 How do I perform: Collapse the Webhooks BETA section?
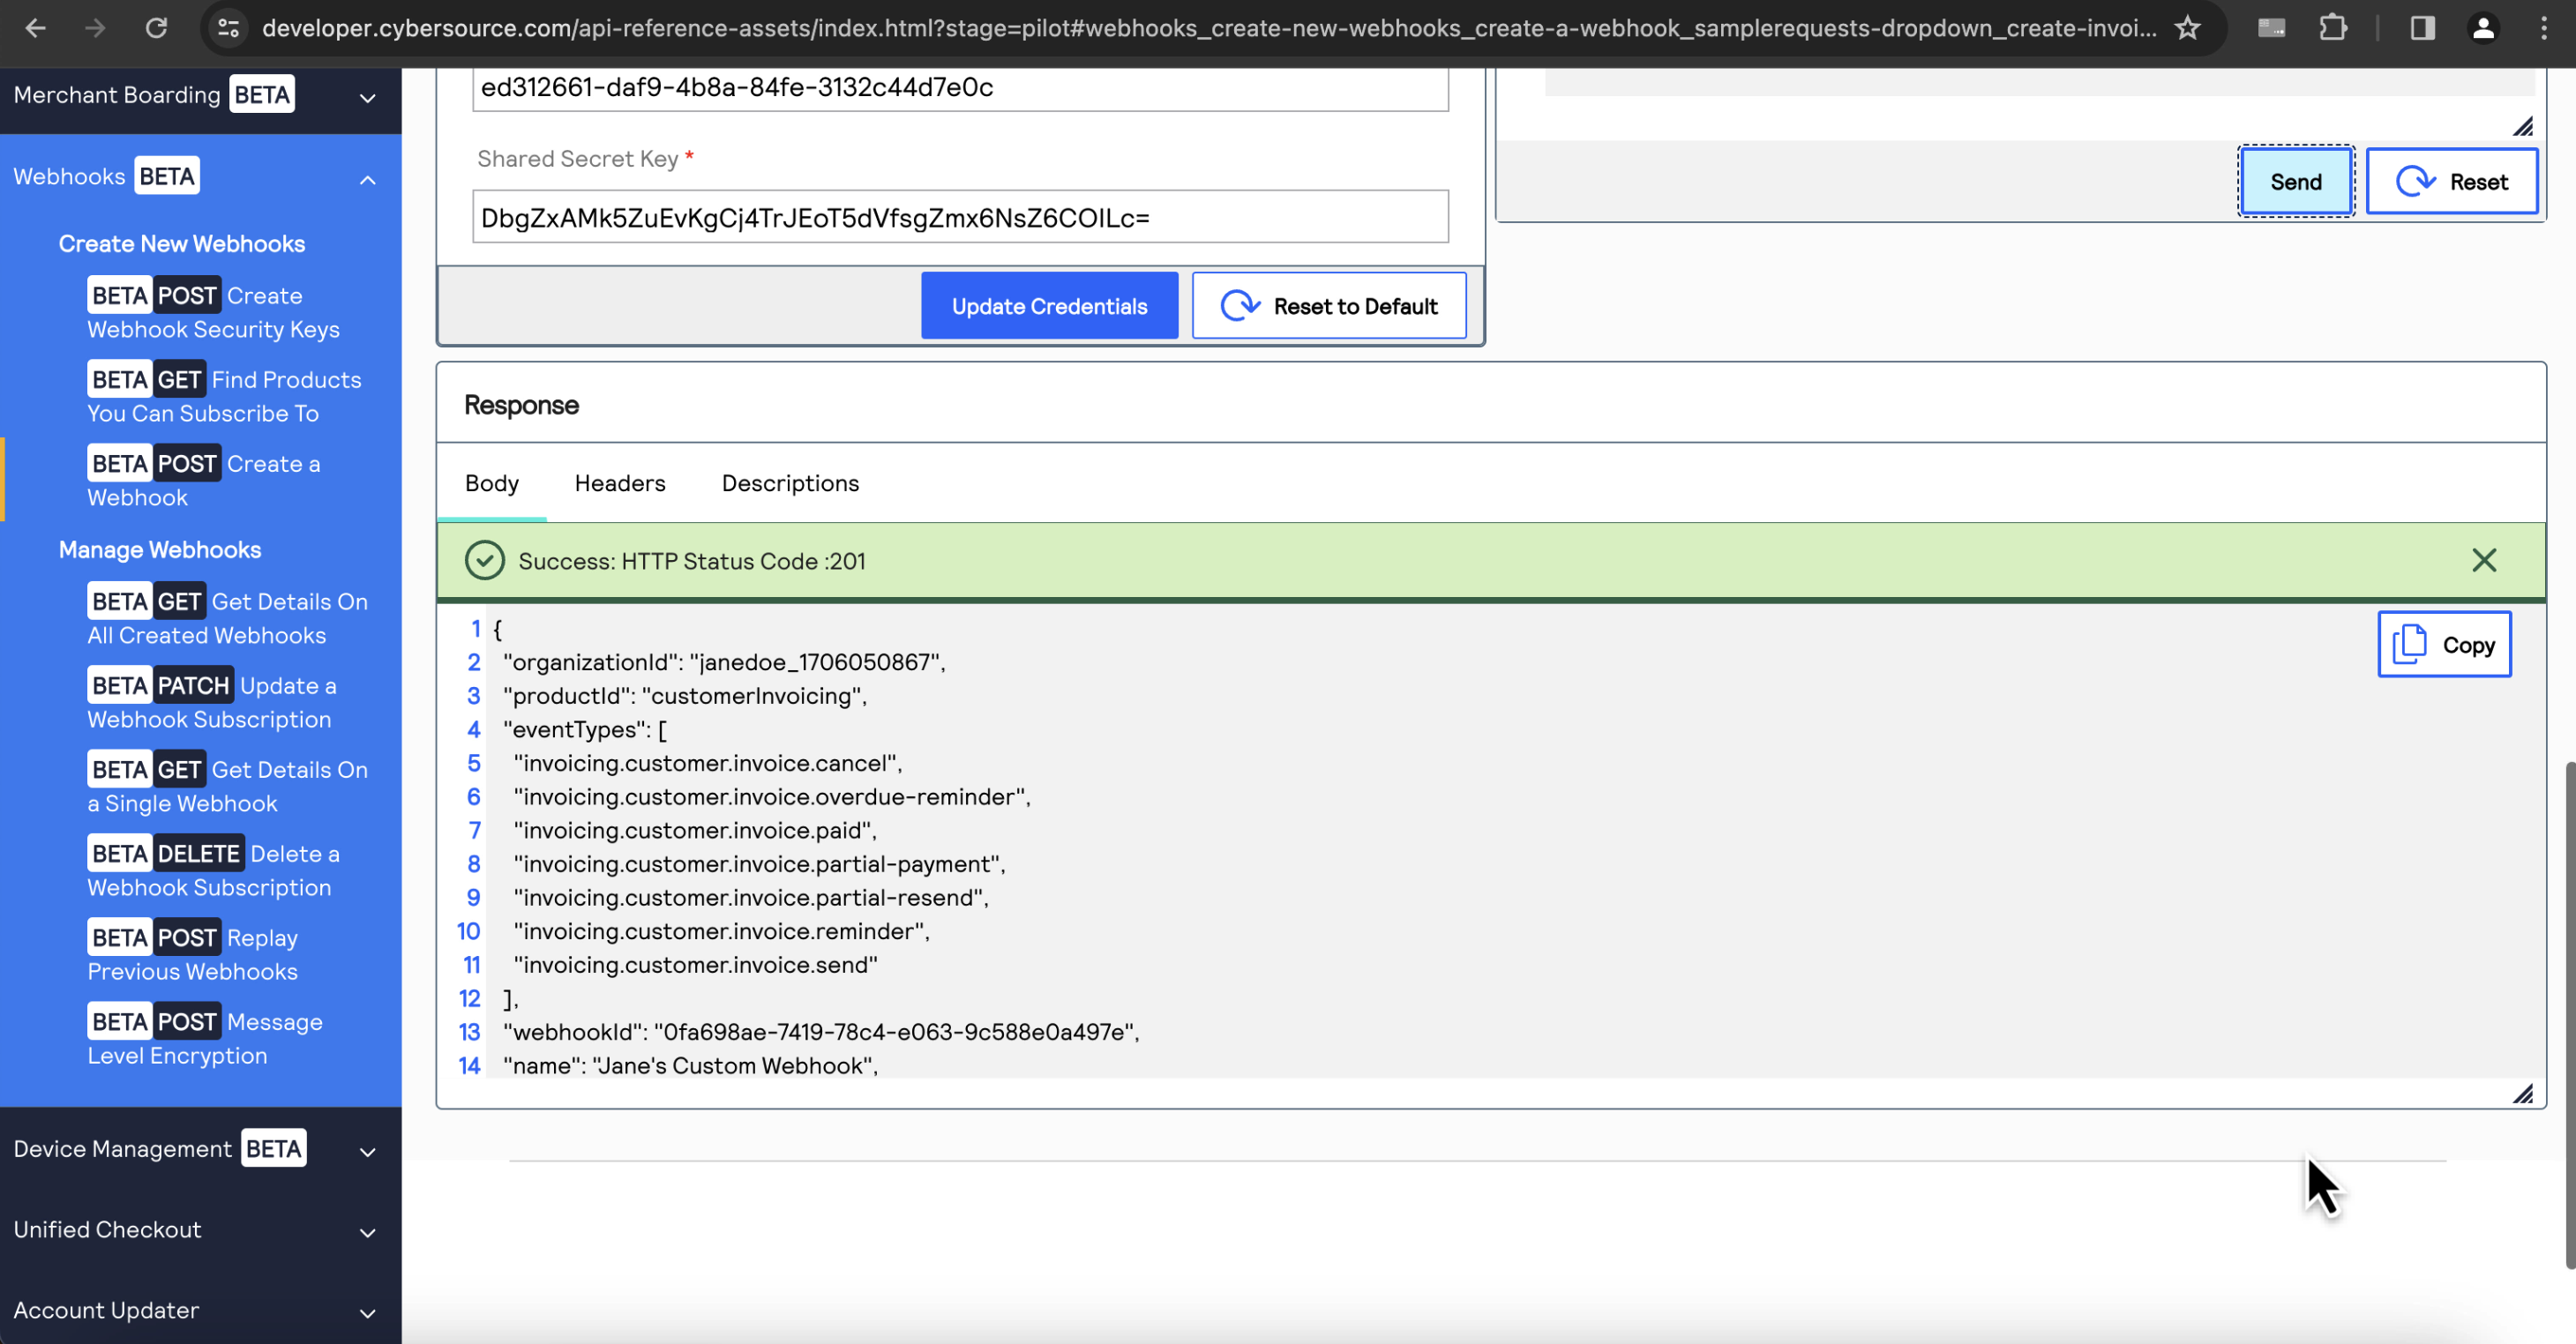click(367, 180)
